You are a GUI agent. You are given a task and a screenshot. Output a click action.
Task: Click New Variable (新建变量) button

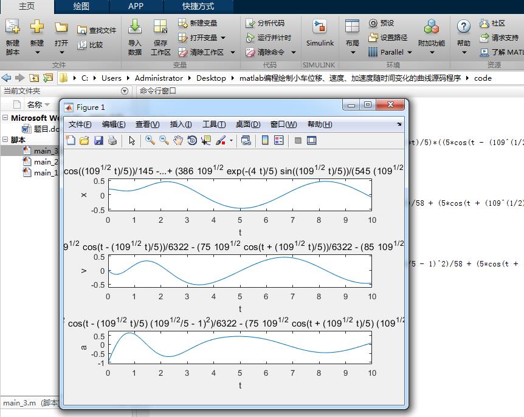[198, 23]
